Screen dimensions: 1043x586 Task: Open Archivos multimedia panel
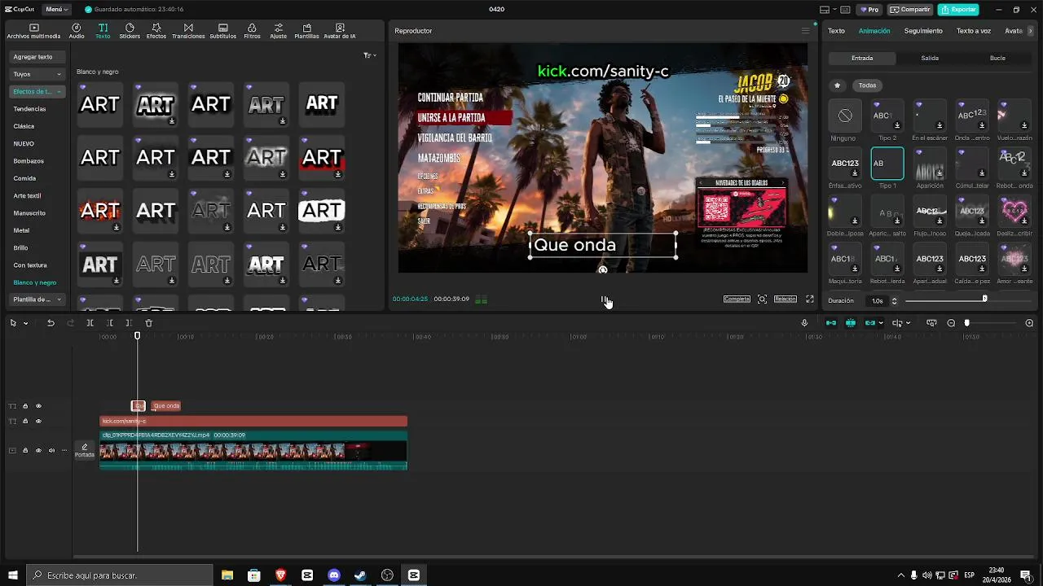point(33,31)
